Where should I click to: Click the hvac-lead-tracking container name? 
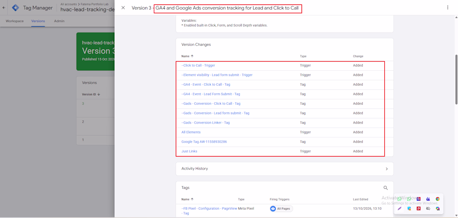[87, 9]
